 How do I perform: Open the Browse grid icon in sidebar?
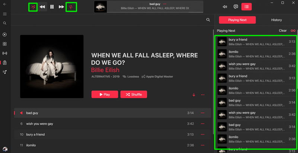point(5,44)
